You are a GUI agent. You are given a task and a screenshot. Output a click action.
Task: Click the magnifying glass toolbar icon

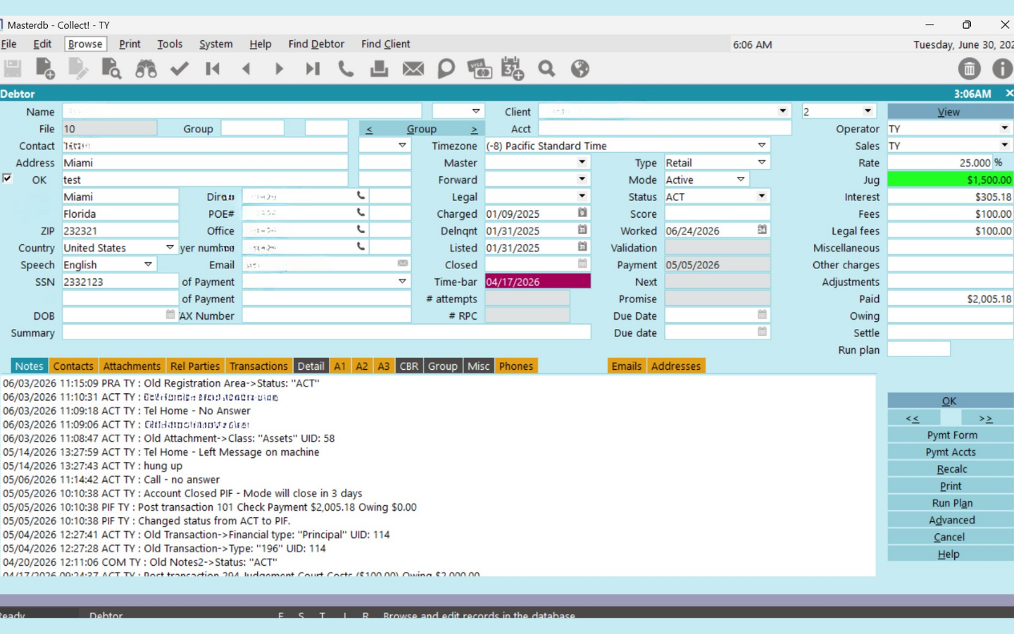tap(546, 69)
